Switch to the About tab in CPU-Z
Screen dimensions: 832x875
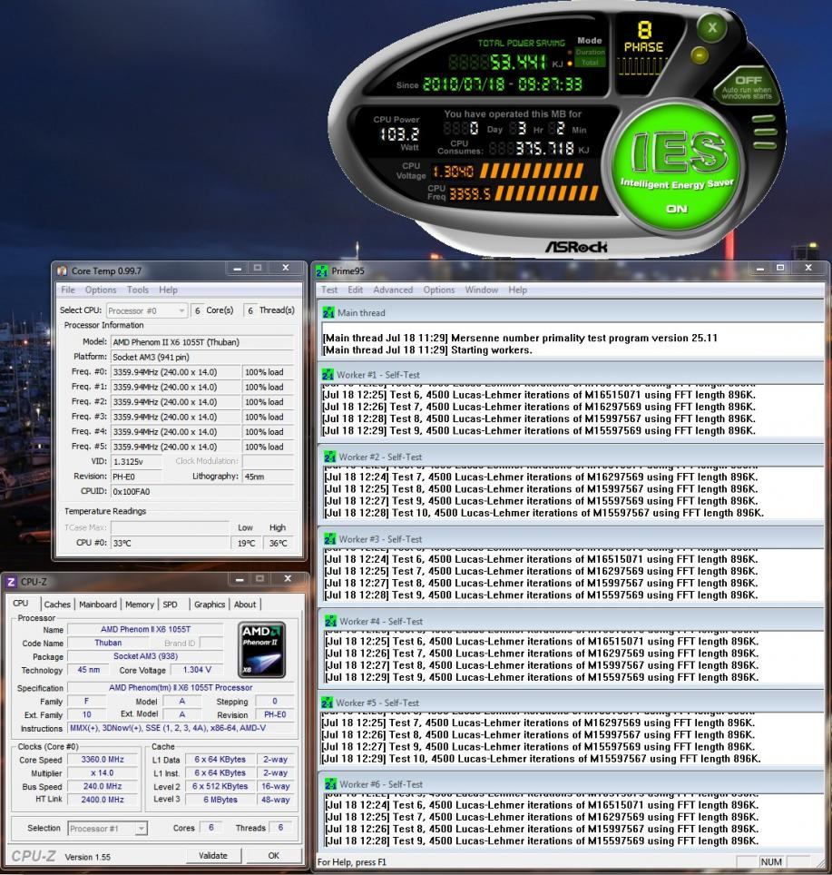click(x=245, y=605)
